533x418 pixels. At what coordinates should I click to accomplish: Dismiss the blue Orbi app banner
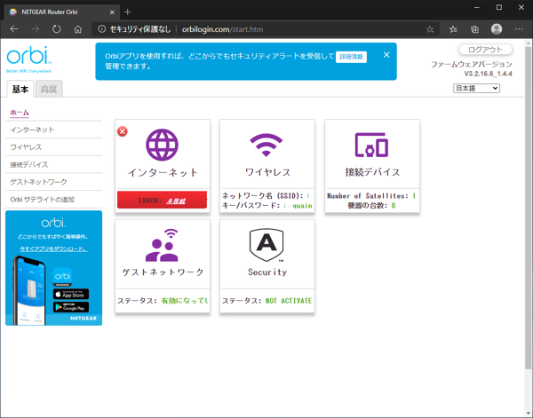(x=386, y=55)
